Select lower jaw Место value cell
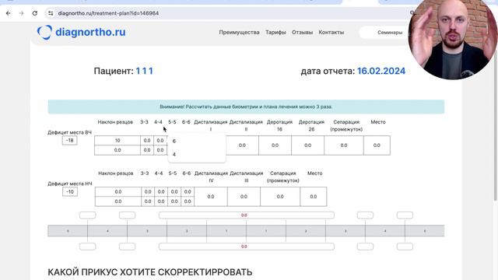498x280 pixels. (x=313, y=197)
